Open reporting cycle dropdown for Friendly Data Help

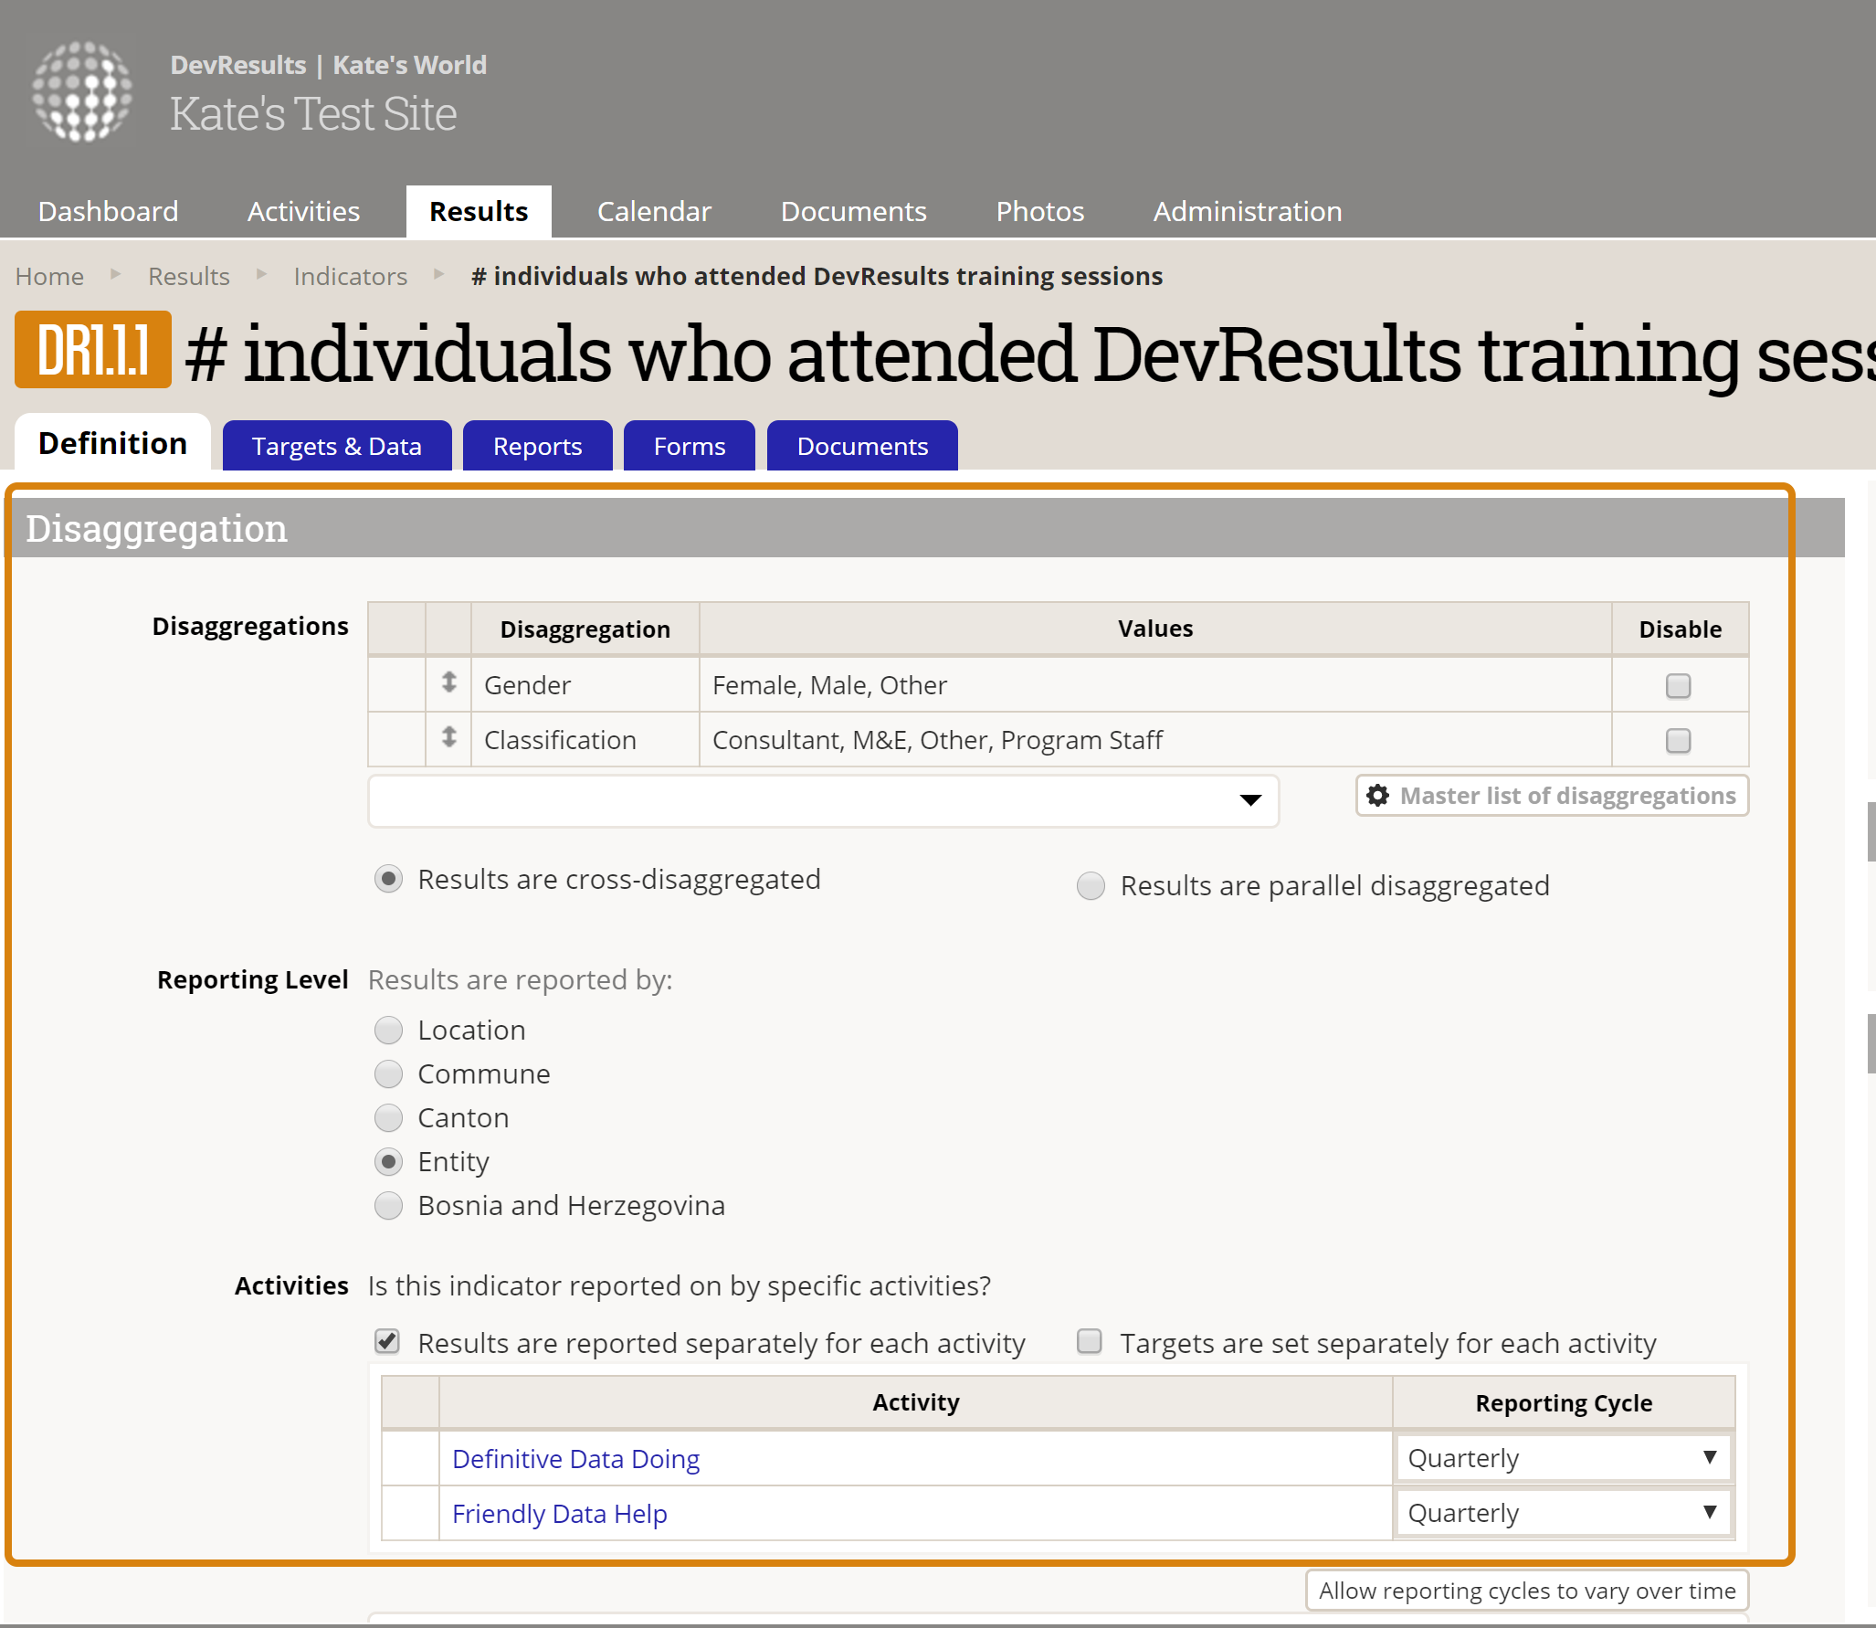(x=1563, y=1513)
